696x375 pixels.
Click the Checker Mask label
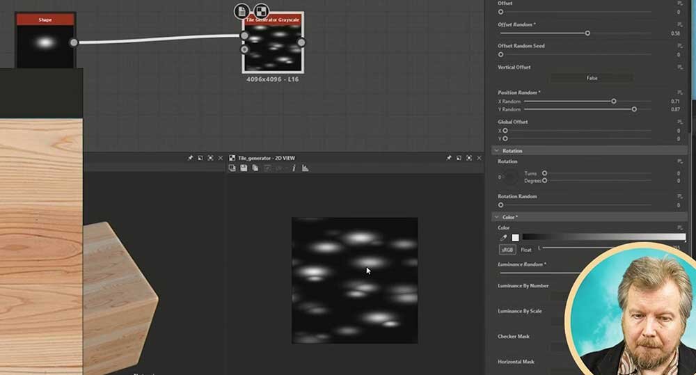[513, 337]
